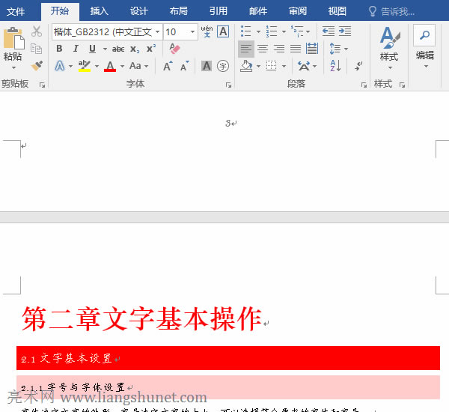Apply character border icon
Image resolution: width=449 pixels, height=412 pixels.
point(223,31)
